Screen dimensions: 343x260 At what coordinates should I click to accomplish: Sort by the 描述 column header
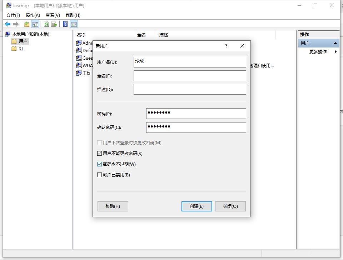click(216, 35)
